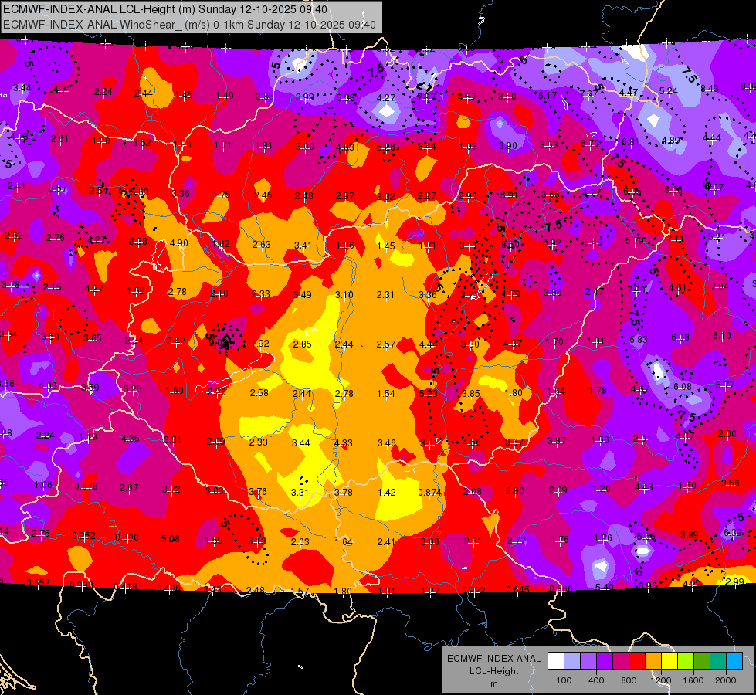Viewport: 756px width, 695px height.
Task: Click the grid value 2.57
Action: pyautogui.click(x=386, y=344)
